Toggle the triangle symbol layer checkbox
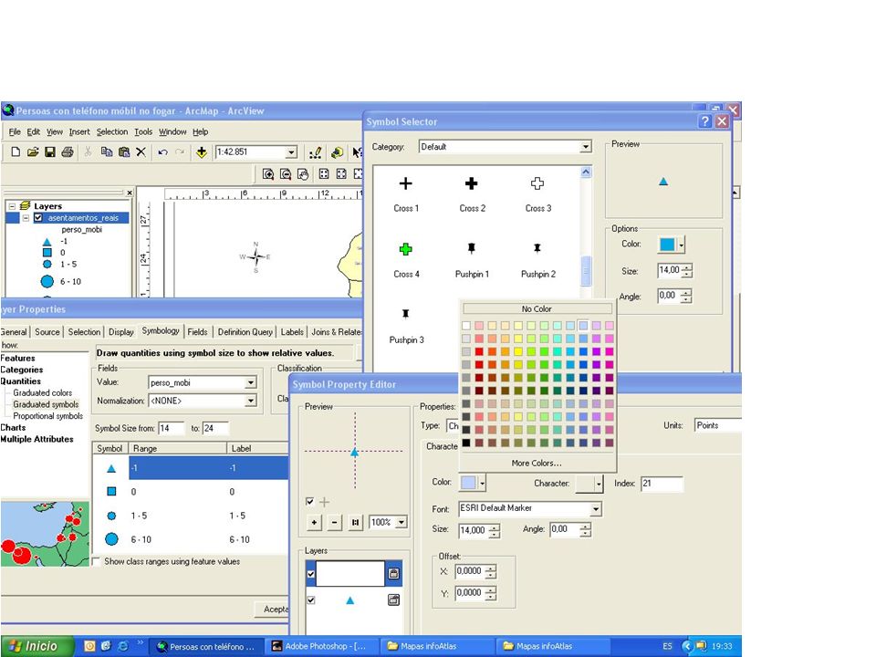Screen dimensions: 876x657 click(x=311, y=600)
